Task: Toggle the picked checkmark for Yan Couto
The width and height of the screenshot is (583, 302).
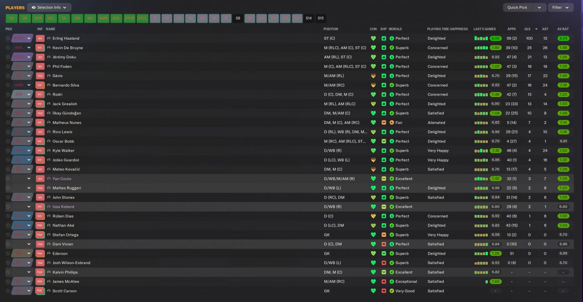Action: pos(8,179)
